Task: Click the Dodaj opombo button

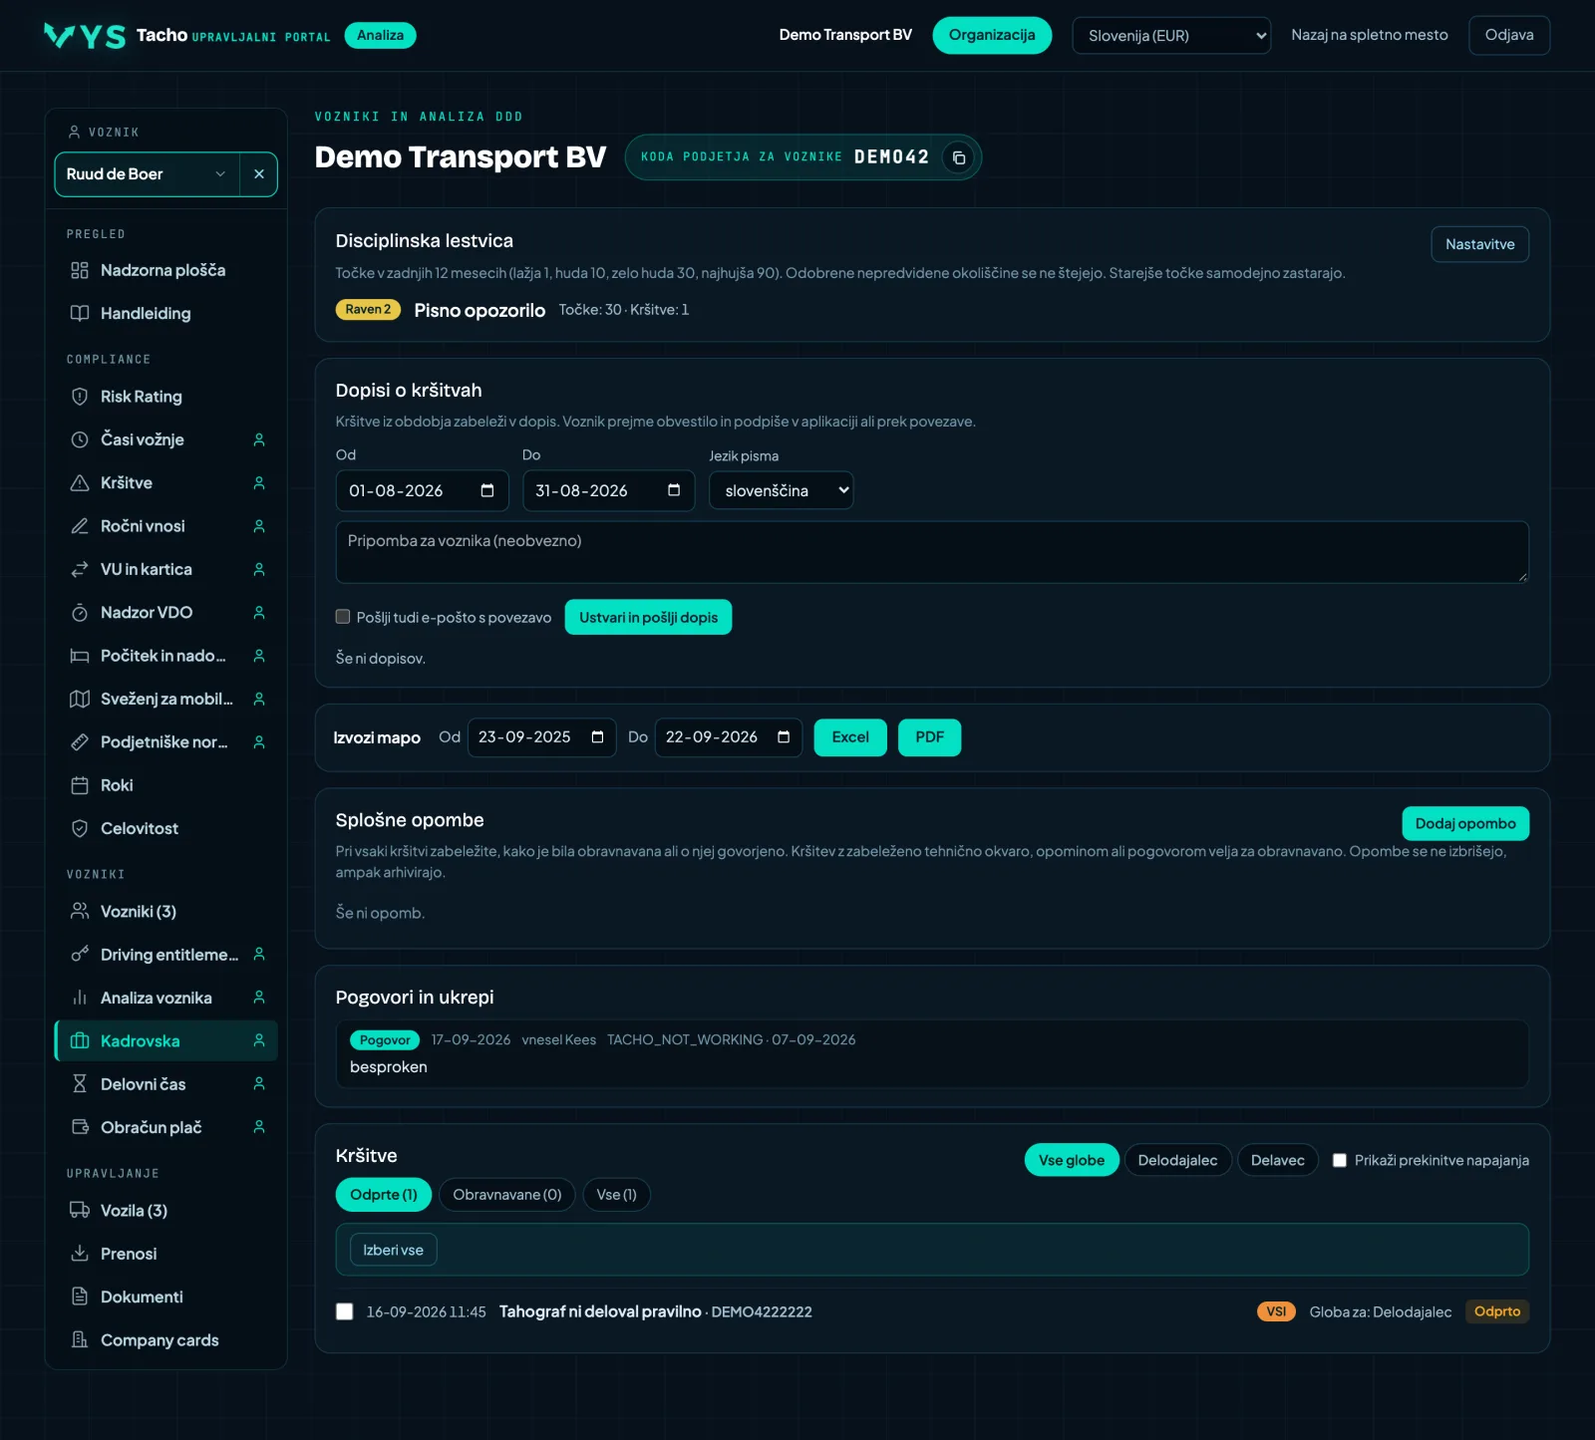Action: pos(1465,823)
